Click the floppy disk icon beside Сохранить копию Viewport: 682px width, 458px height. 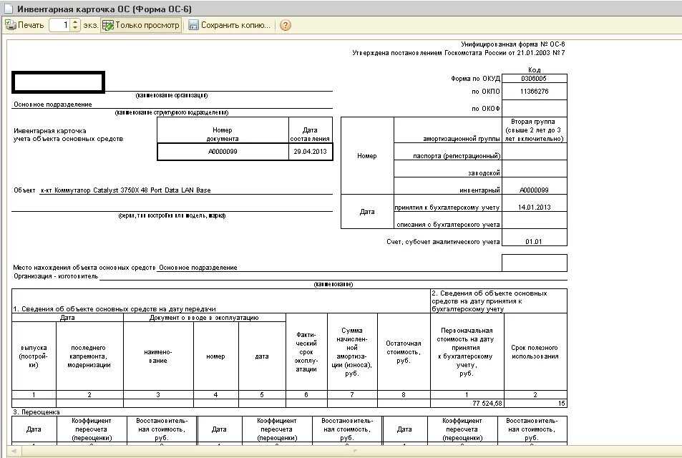193,25
